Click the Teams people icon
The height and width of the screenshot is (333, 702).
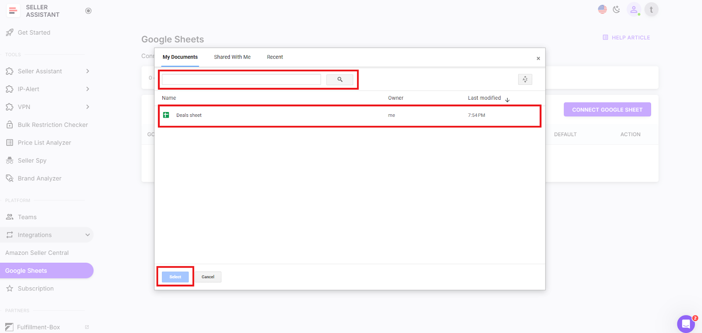click(x=10, y=217)
